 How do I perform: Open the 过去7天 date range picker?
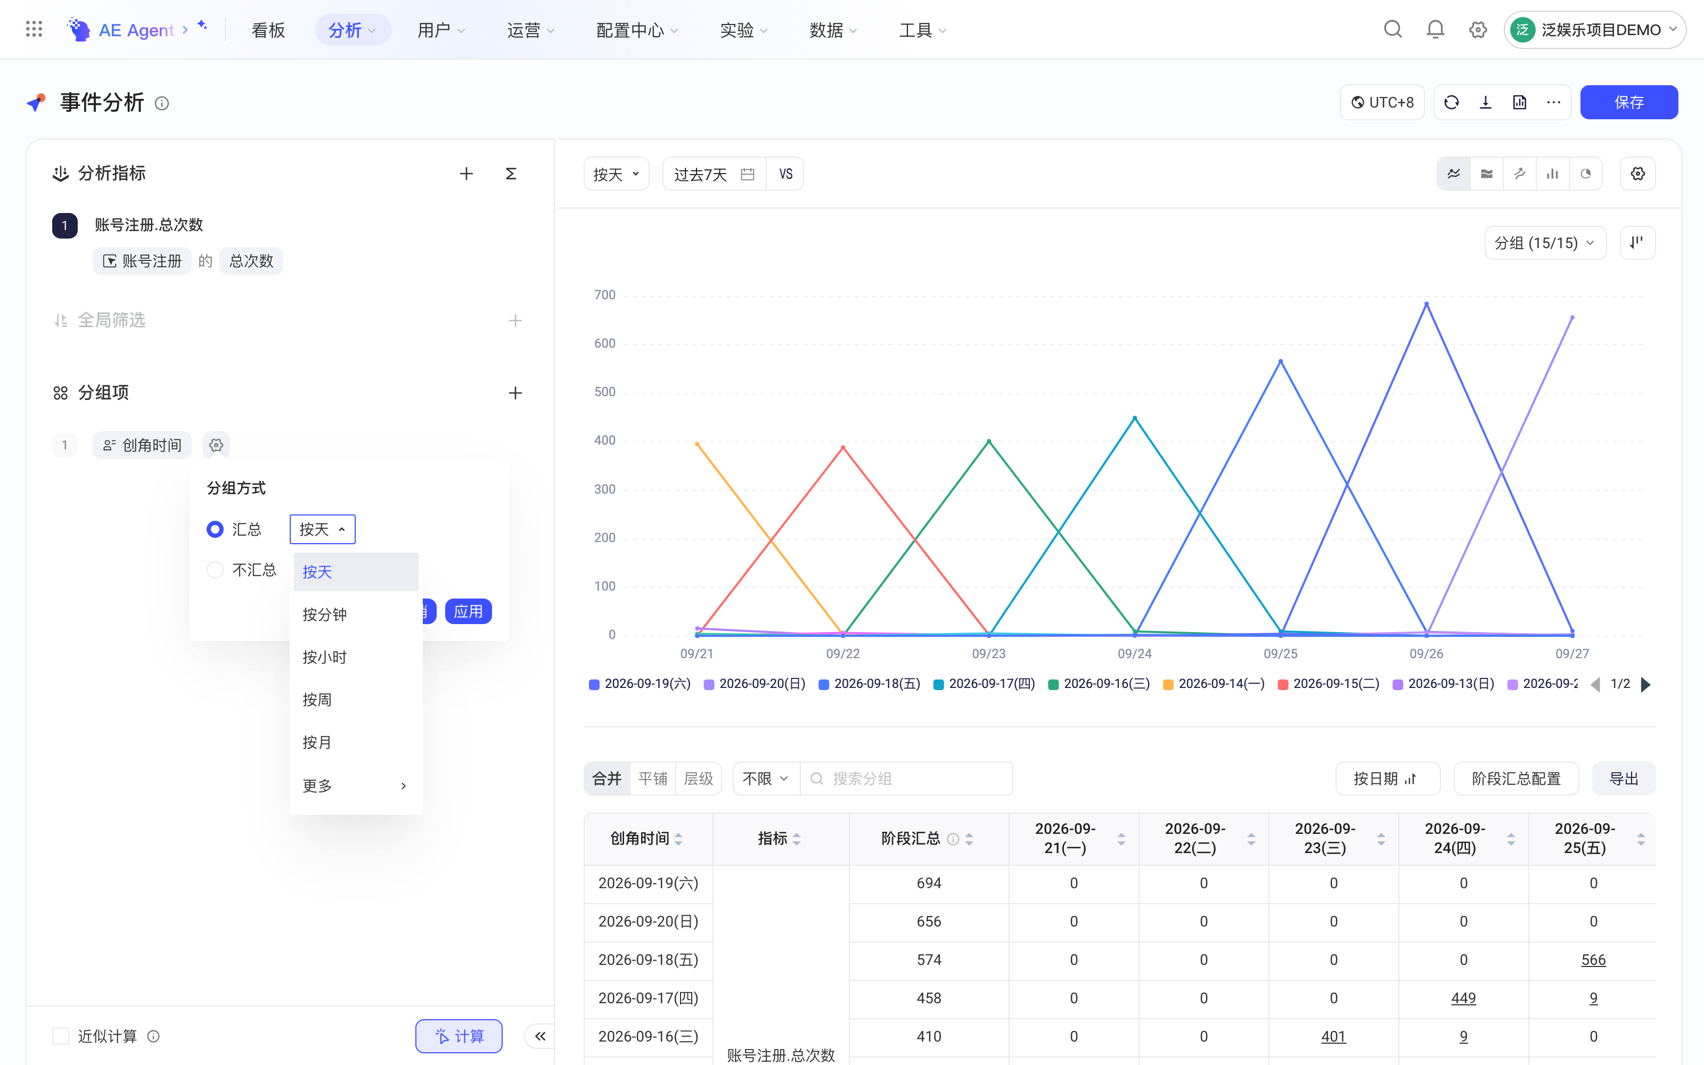714,174
